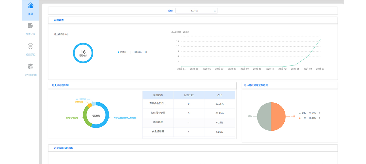Image resolution: width=366 pixels, height=164 pixels.
Task: Click the 2021-02 point on trend line
Action: coord(308,57)
